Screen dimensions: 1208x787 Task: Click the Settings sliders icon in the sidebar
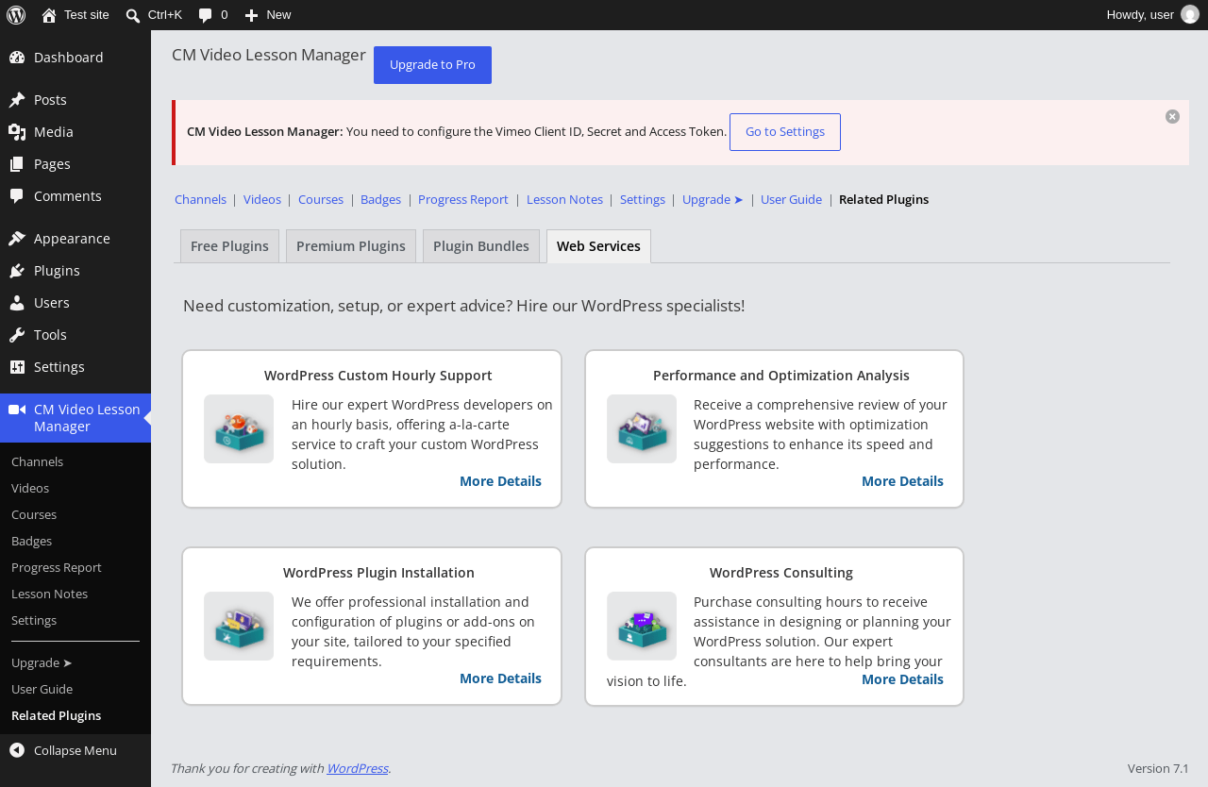click(17, 367)
